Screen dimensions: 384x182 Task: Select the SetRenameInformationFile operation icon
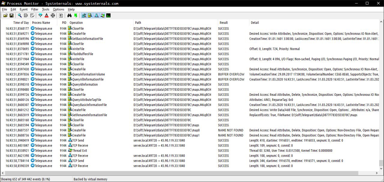70,115
